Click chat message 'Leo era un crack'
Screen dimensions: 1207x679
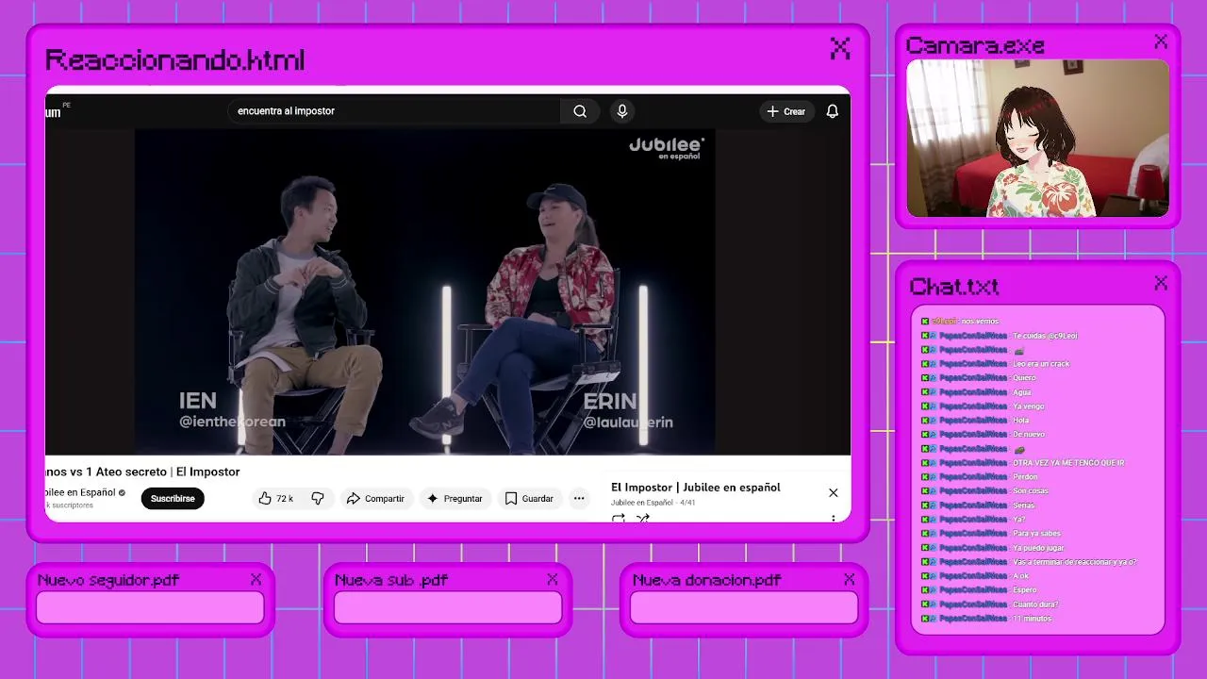[1041, 364]
